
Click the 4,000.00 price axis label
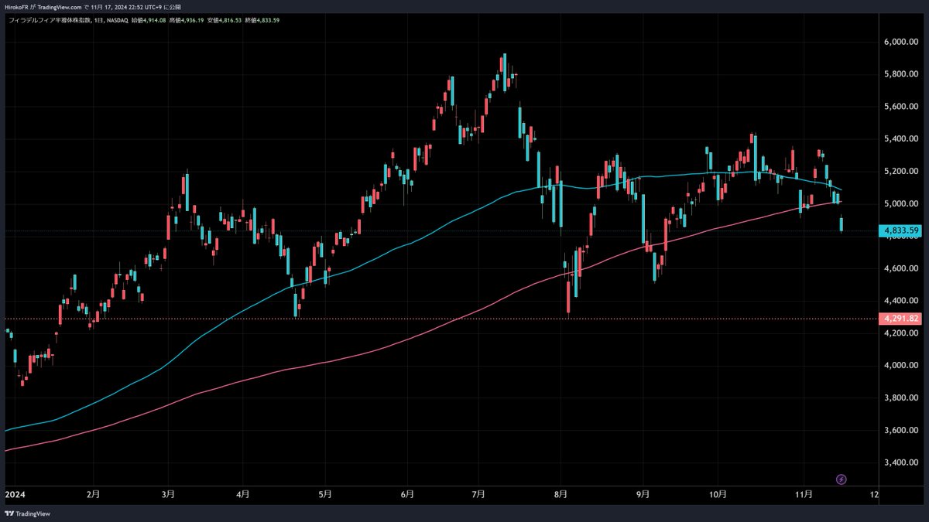click(900, 366)
